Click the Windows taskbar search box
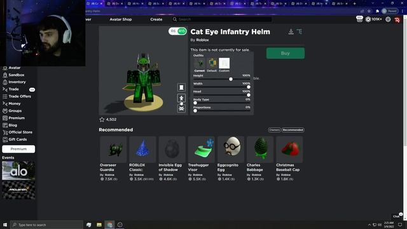Viewport: 407px width, 229px height. (46, 225)
